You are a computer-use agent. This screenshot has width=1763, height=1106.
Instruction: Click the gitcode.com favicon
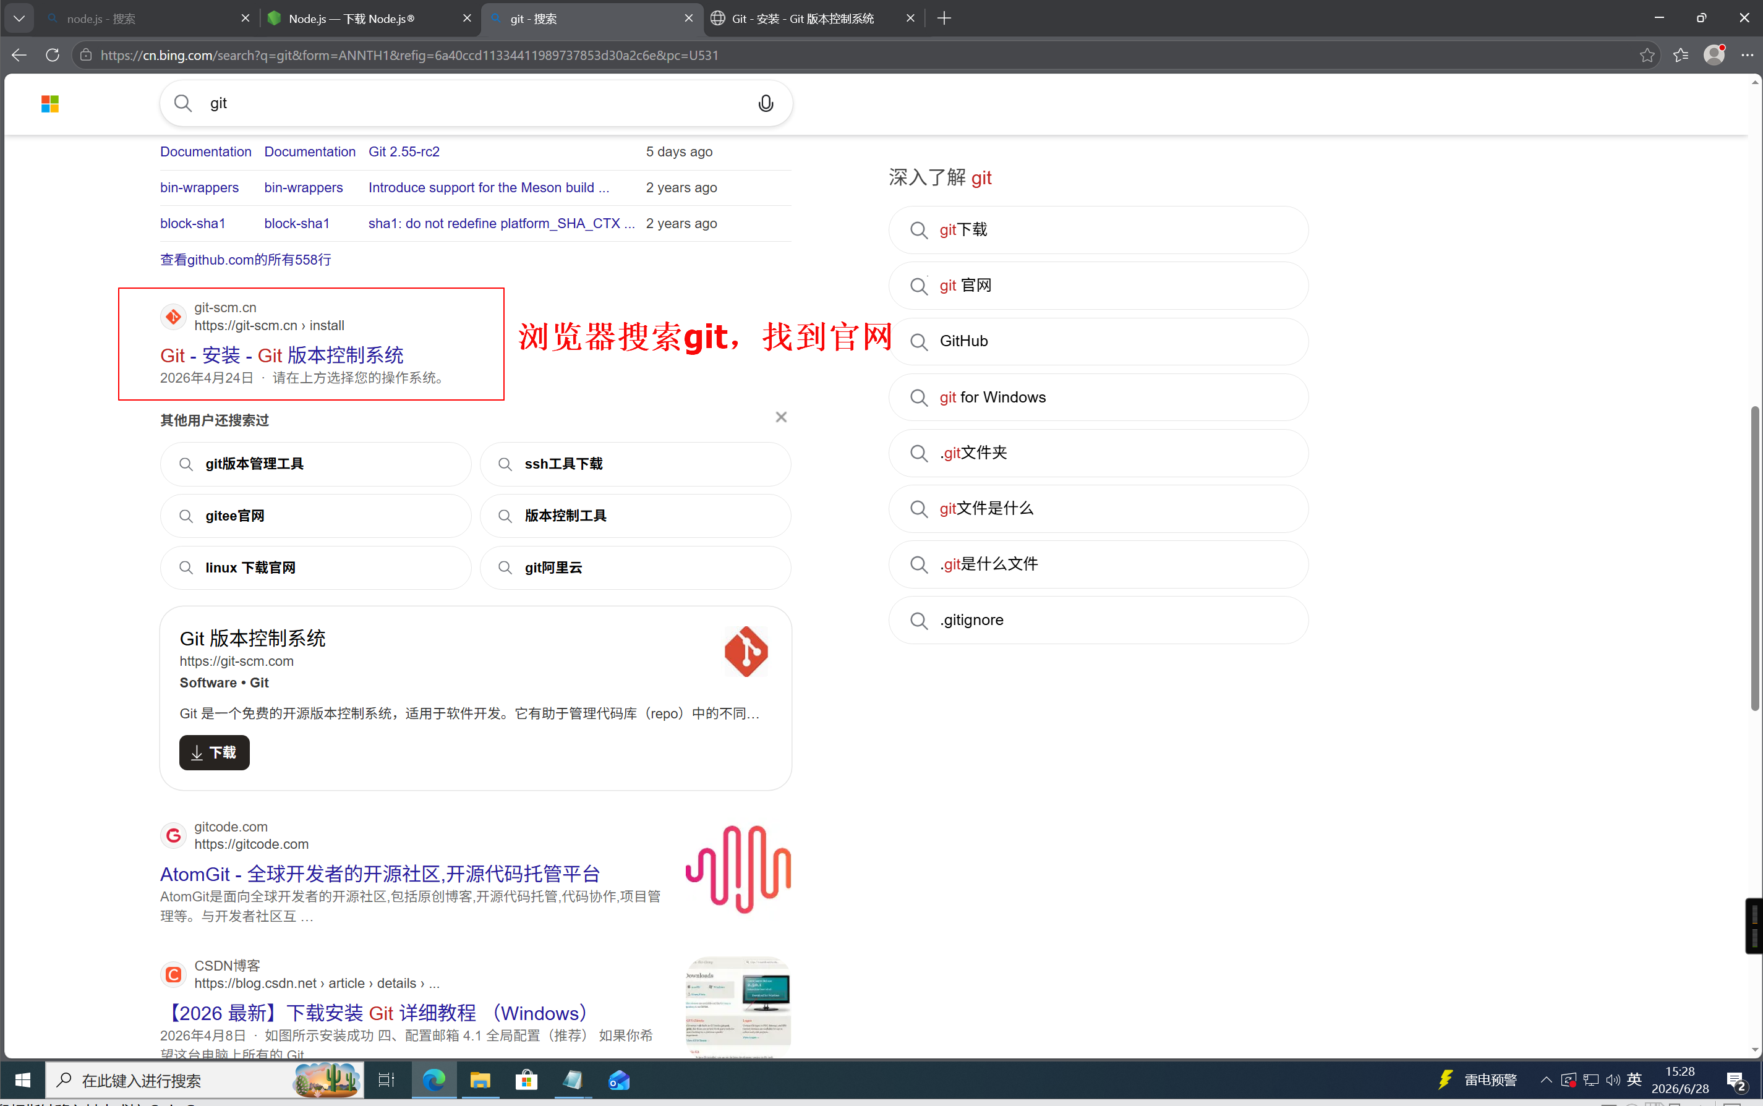tap(173, 835)
